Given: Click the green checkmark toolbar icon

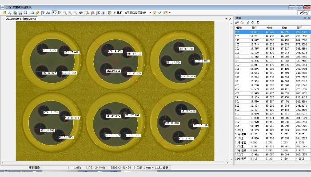Looking at the screenshot, I should 159,13.
